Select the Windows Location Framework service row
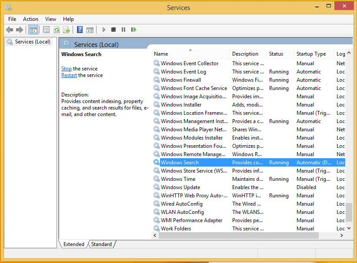This screenshot has height=263, width=357. pos(249,113)
